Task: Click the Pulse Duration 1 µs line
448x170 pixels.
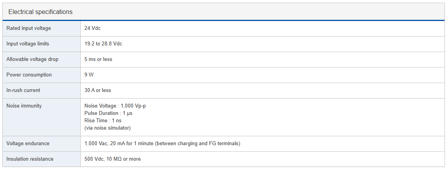Action: (109, 113)
